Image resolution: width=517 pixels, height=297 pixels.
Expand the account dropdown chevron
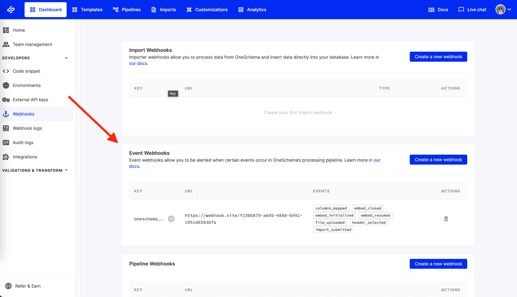pyautogui.click(x=509, y=10)
